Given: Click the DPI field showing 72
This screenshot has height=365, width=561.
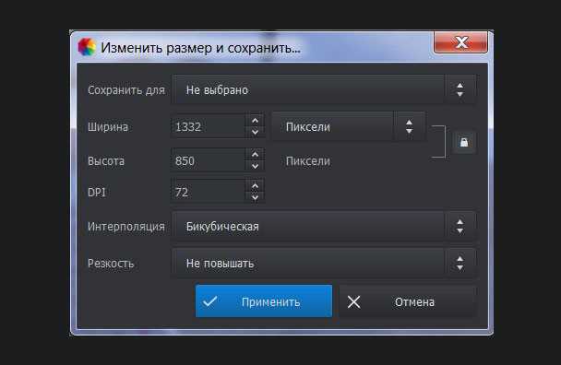Looking at the screenshot, I should (209, 192).
